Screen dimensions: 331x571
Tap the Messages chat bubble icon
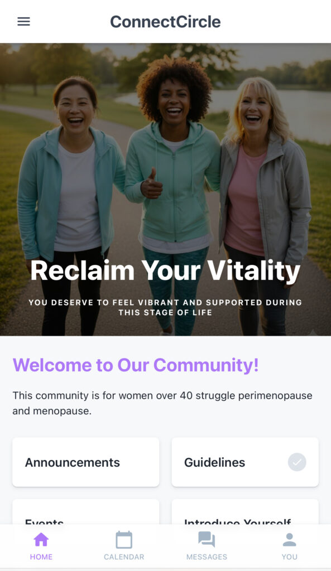(207, 539)
